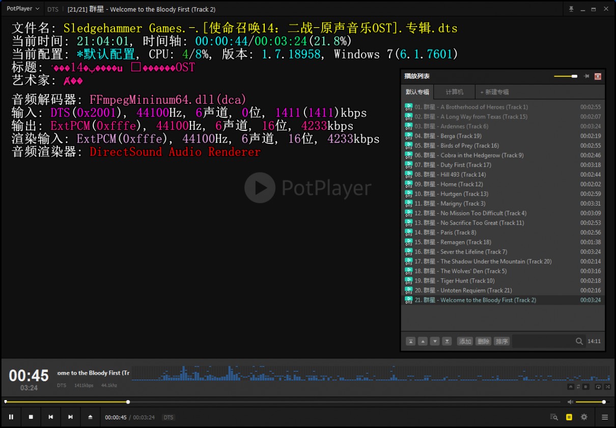This screenshot has height=428, width=616.
Task: Select track 16 Sever the Lifeline
Action: tap(503, 252)
